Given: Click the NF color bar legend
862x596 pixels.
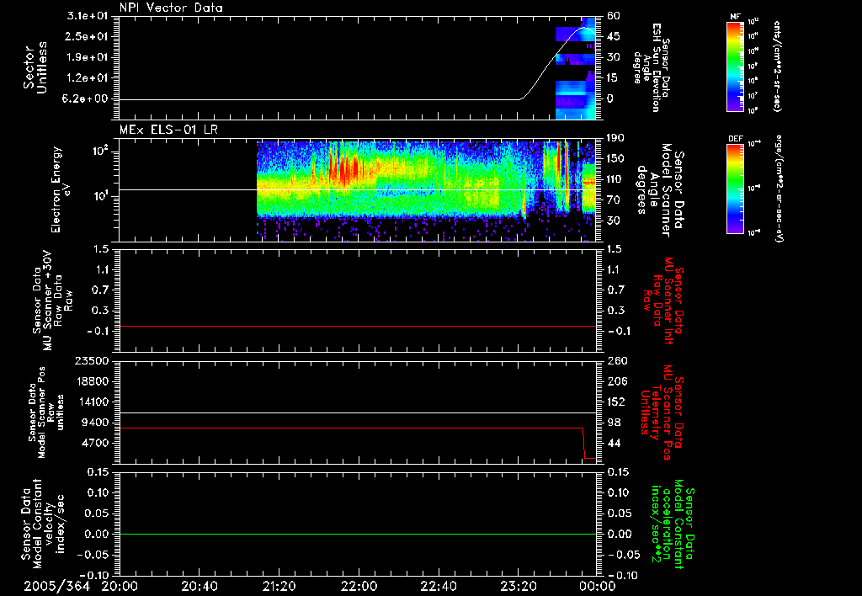Looking at the screenshot, I should tap(736, 66).
